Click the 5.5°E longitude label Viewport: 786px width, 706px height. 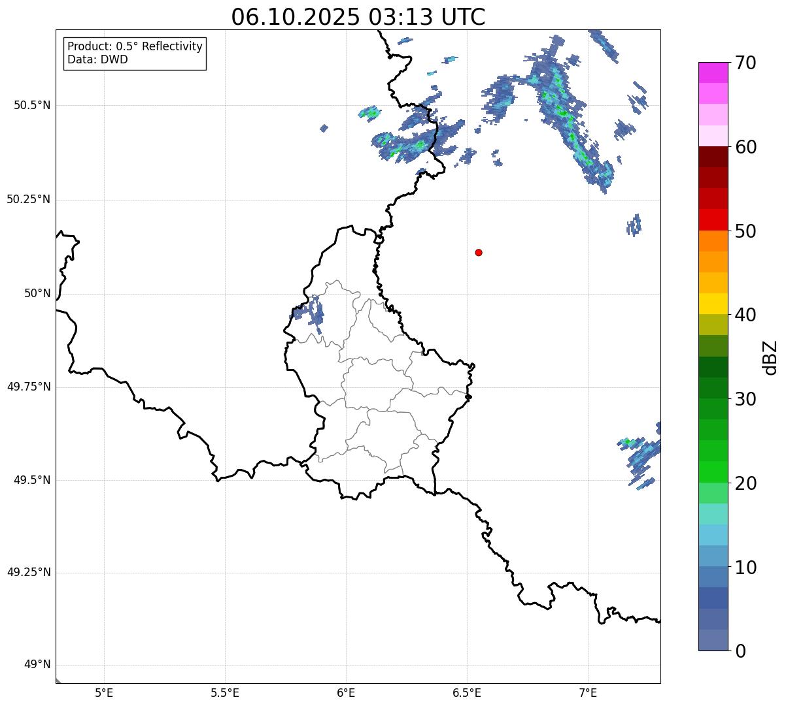click(225, 692)
